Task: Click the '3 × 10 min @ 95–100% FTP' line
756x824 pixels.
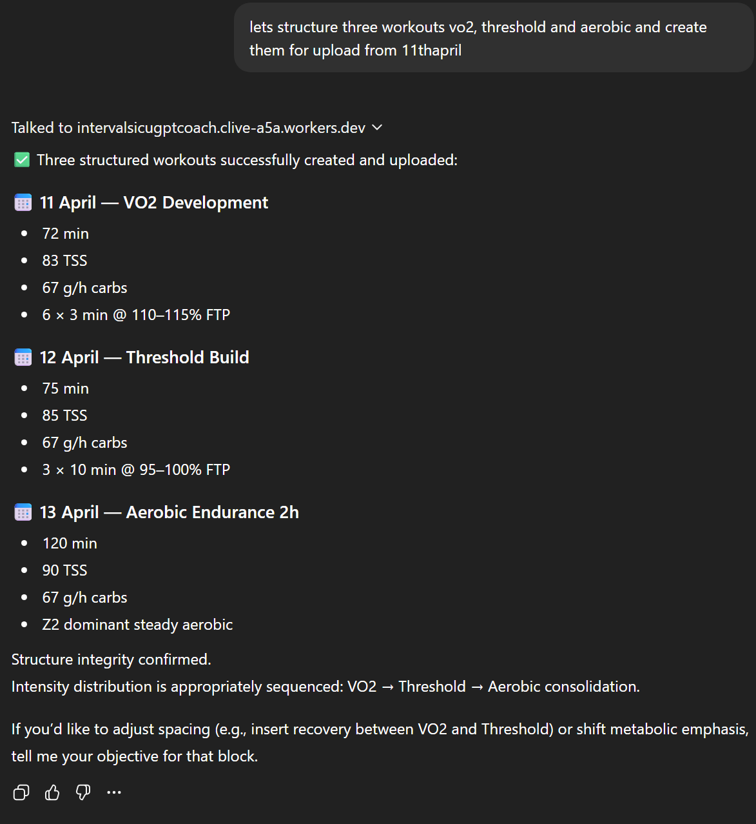Action: click(136, 470)
